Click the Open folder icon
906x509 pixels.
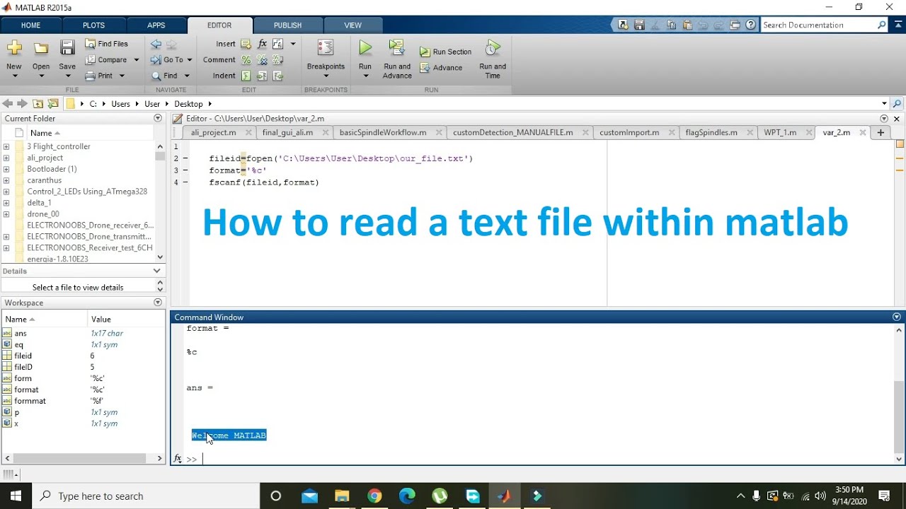click(41, 48)
